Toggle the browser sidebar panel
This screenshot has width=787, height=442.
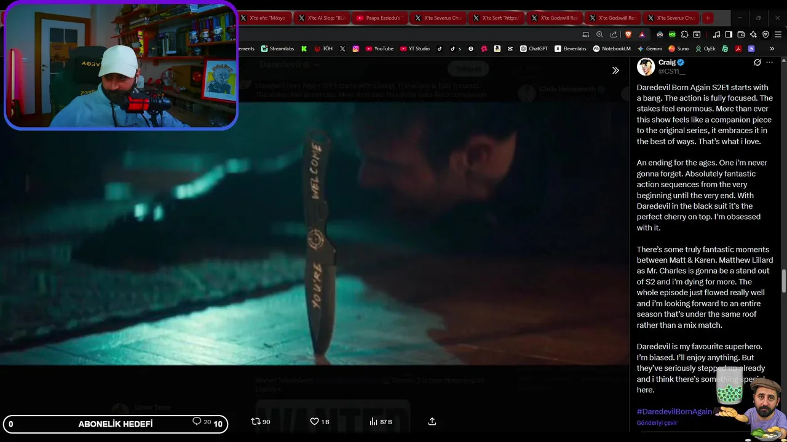729,34
